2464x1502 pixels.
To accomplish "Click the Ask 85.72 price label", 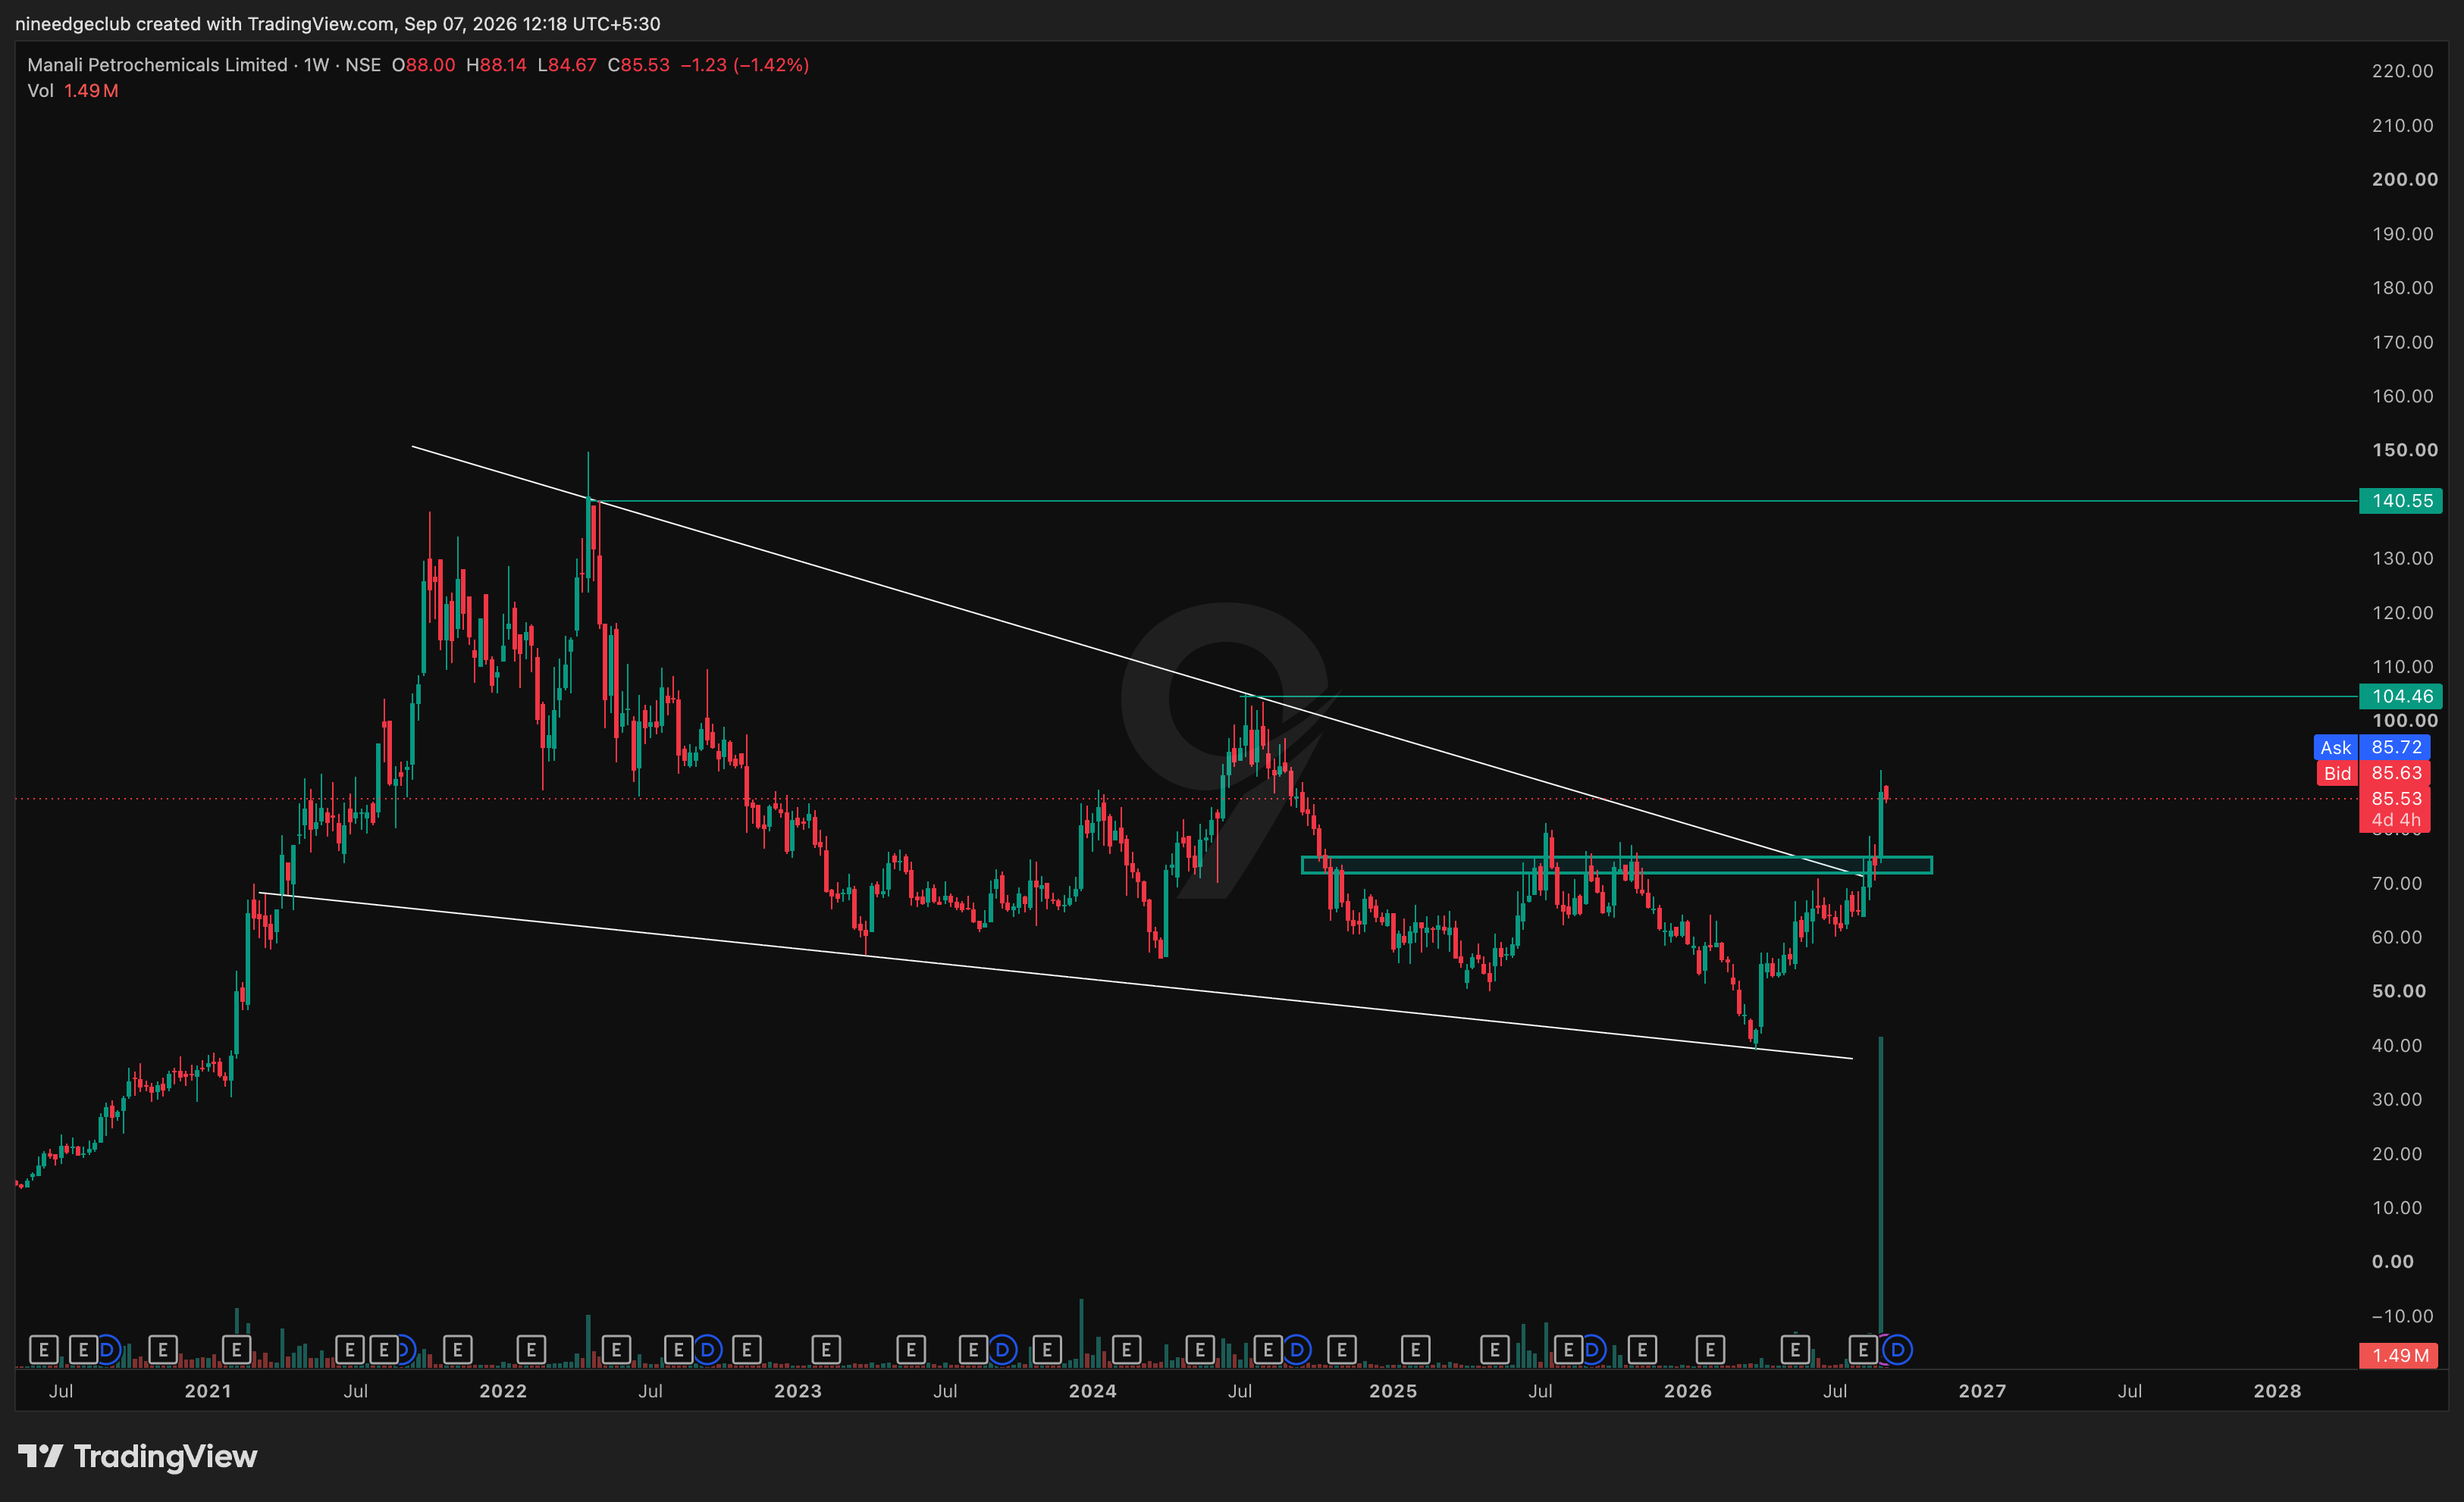I will coord(2372,747).
